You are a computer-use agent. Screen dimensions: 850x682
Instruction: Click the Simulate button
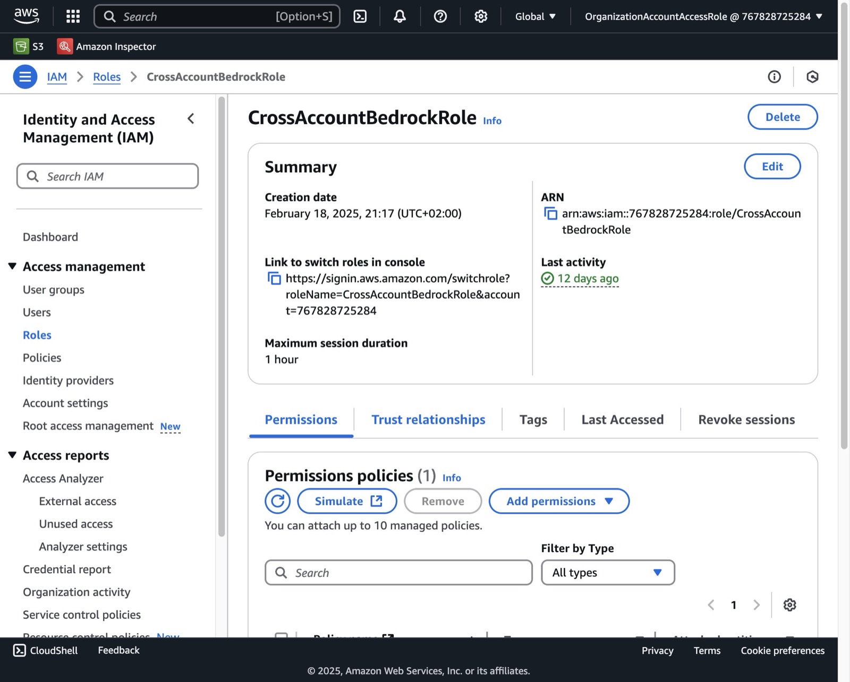tap(347, 501)
